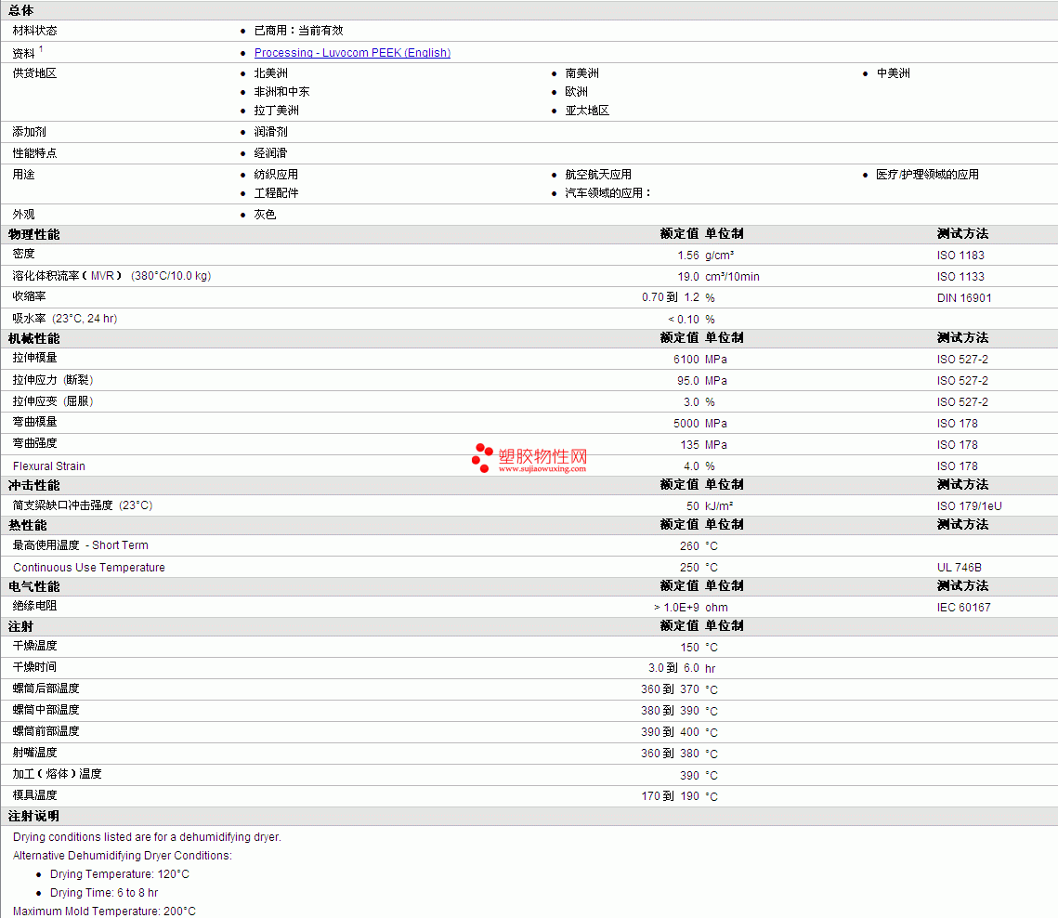This screenshot has height=918, width=1058.
Task: Select the 灰色 appearance value
Action: point(265,215)
